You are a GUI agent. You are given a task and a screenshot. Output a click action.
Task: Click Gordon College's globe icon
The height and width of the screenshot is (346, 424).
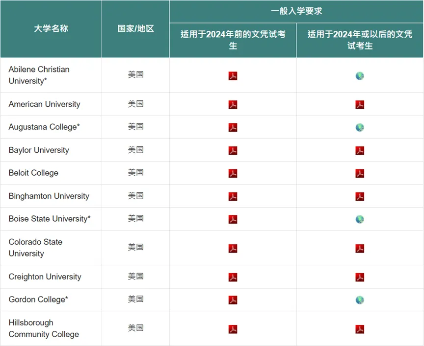pyautogui.click(x=360, y=299)
